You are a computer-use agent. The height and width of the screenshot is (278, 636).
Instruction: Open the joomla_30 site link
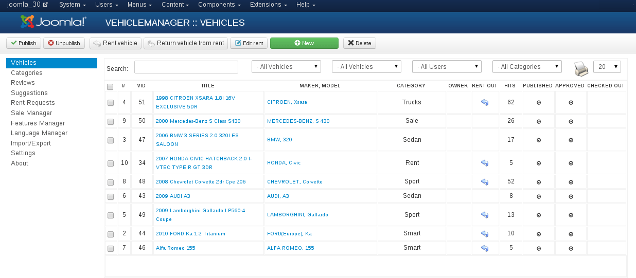coord(27,5)
